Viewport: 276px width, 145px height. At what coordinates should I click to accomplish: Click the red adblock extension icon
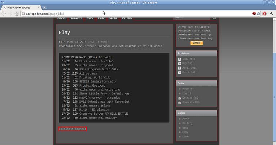coord(265,14)
